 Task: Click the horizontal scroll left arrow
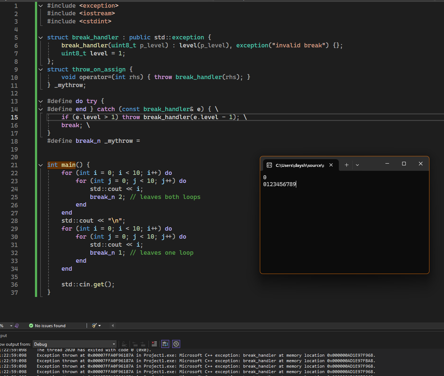click(x=112, y=326)
